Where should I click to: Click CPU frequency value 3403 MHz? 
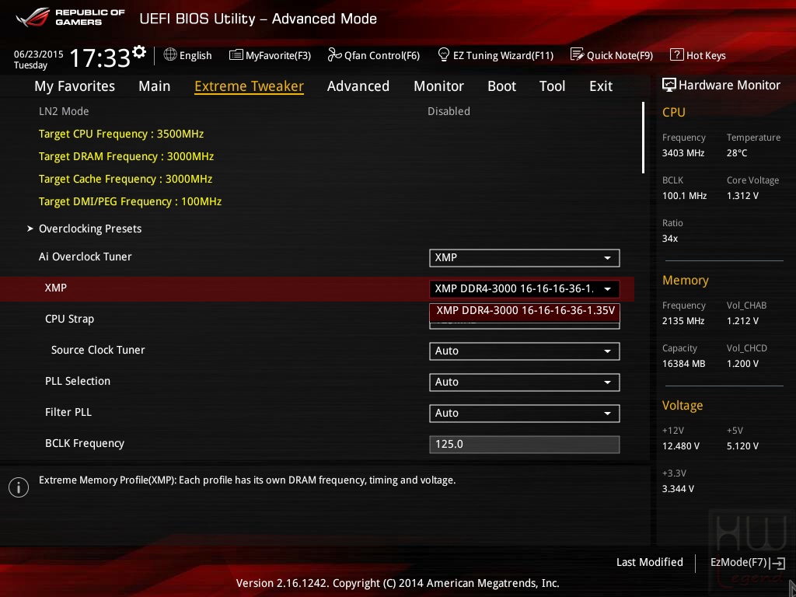(x=683, y=153)
